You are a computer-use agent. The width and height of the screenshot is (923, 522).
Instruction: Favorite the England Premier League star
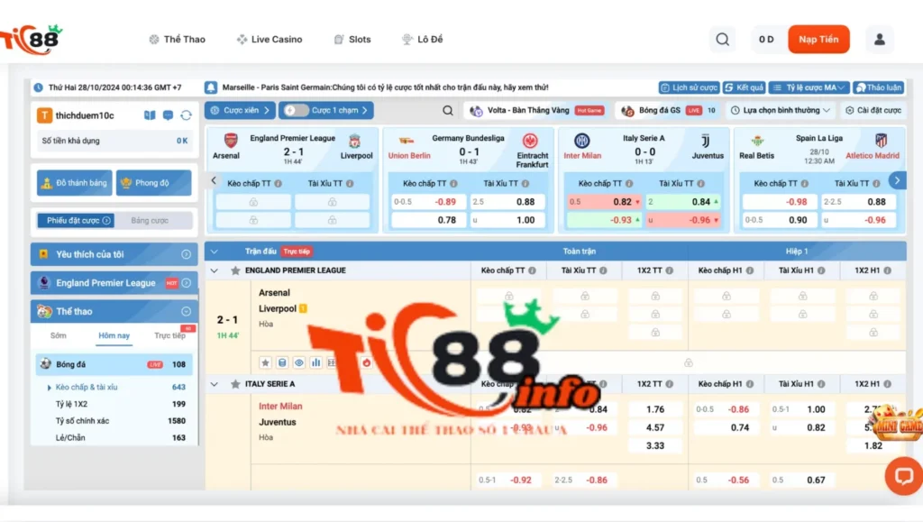[x=235, y=270]
